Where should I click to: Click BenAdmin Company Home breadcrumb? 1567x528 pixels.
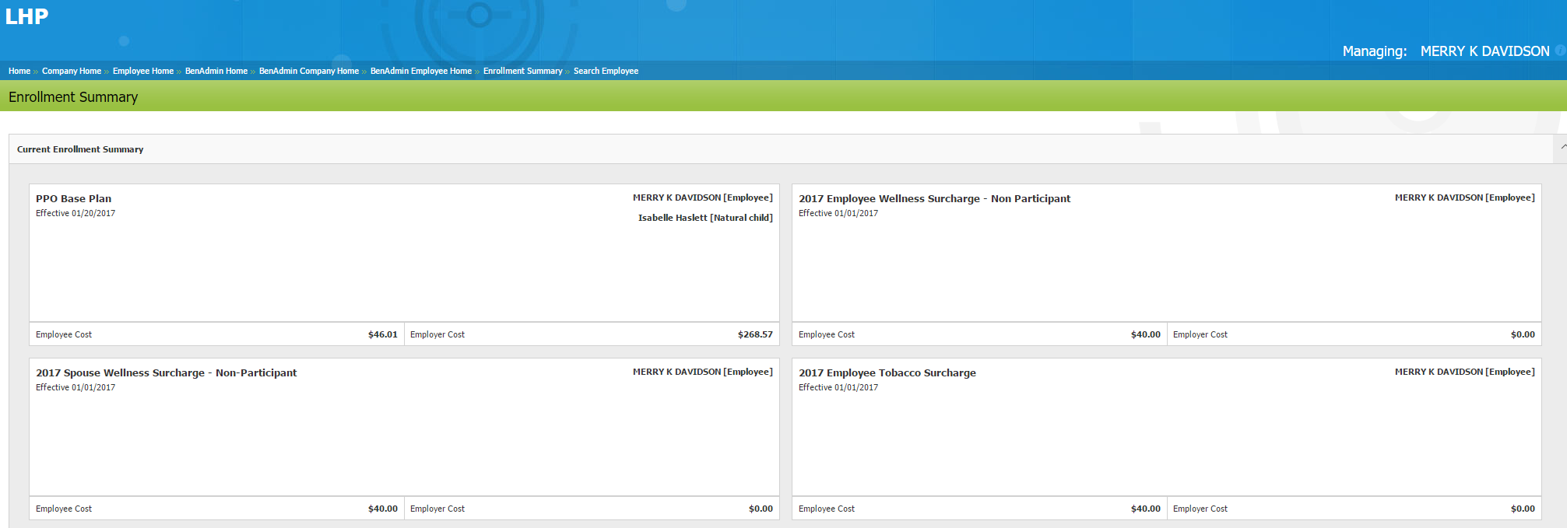pyautogui.click(x=309, y=71)
